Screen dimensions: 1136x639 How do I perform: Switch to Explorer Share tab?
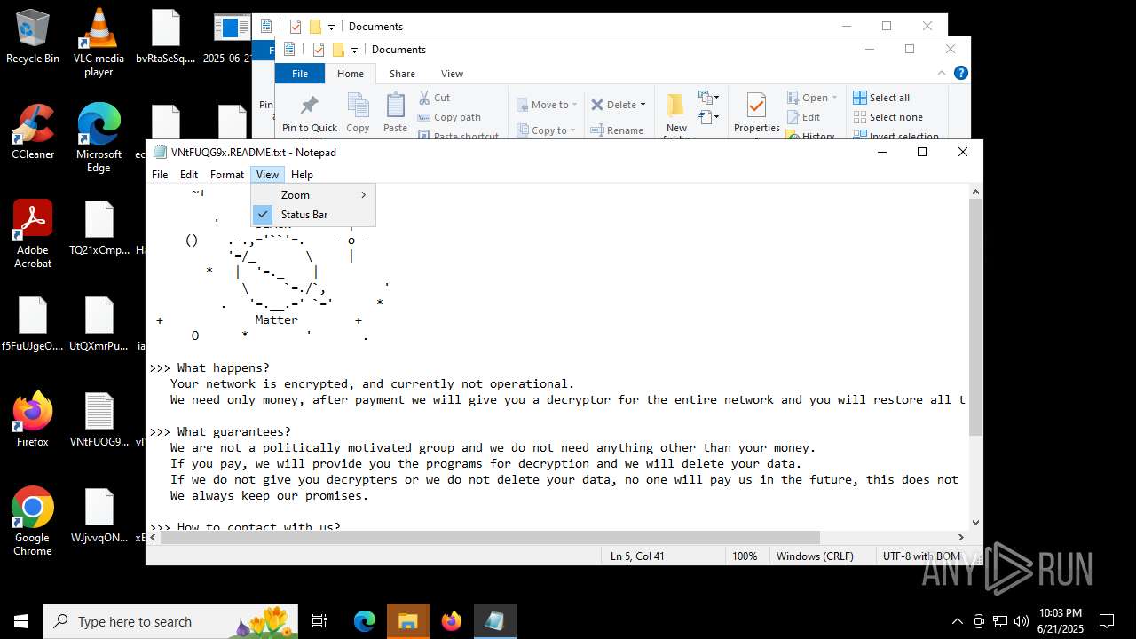click(x=402, y=74)
